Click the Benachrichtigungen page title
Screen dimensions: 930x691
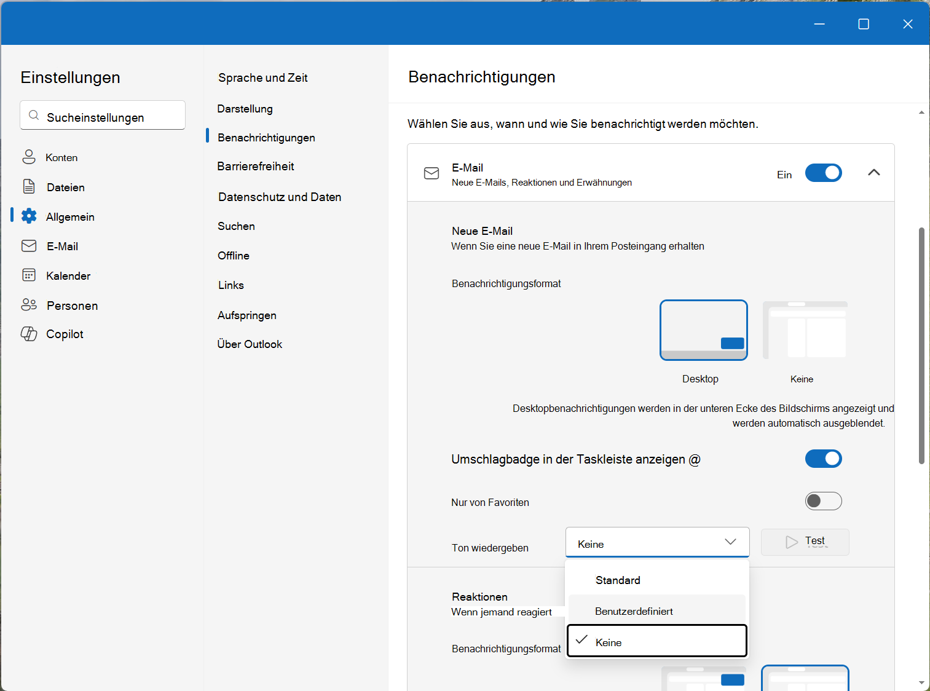click(482, 77)
